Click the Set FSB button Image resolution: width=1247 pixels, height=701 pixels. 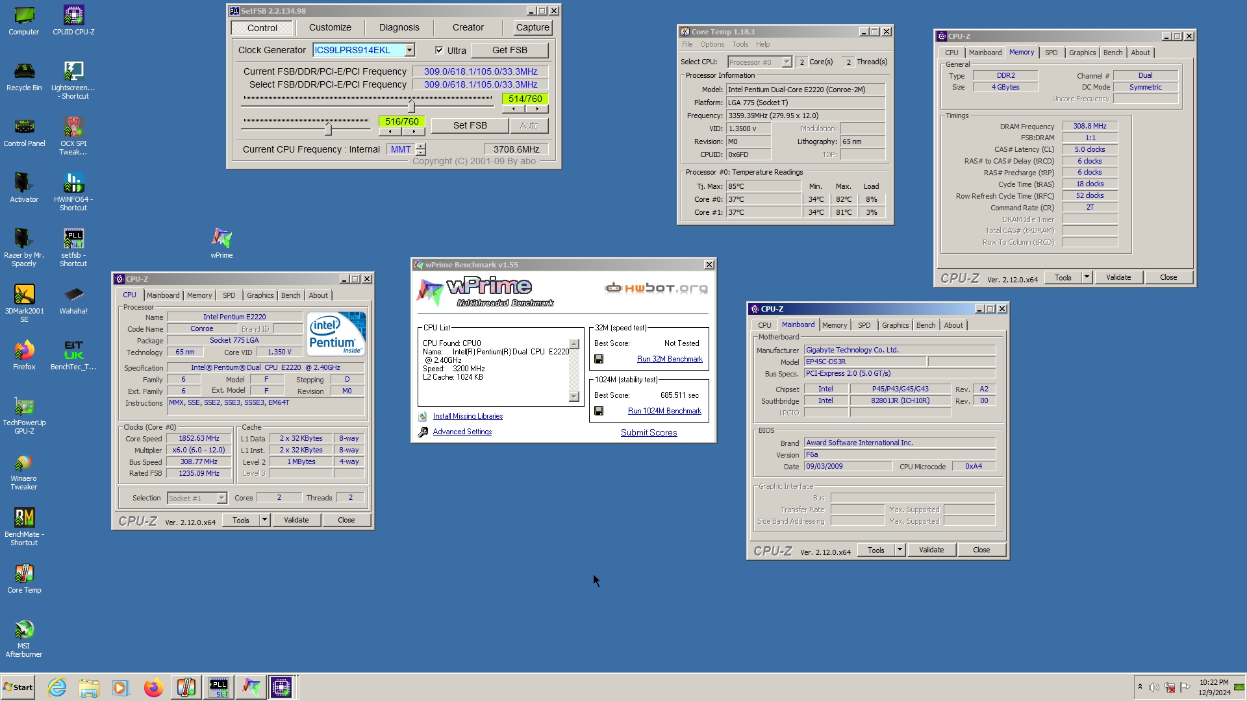(x=470, y=125)
